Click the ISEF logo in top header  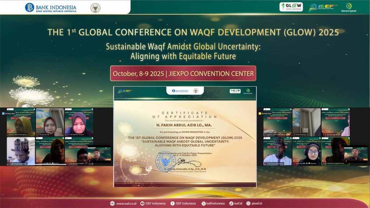pos(323,8)
